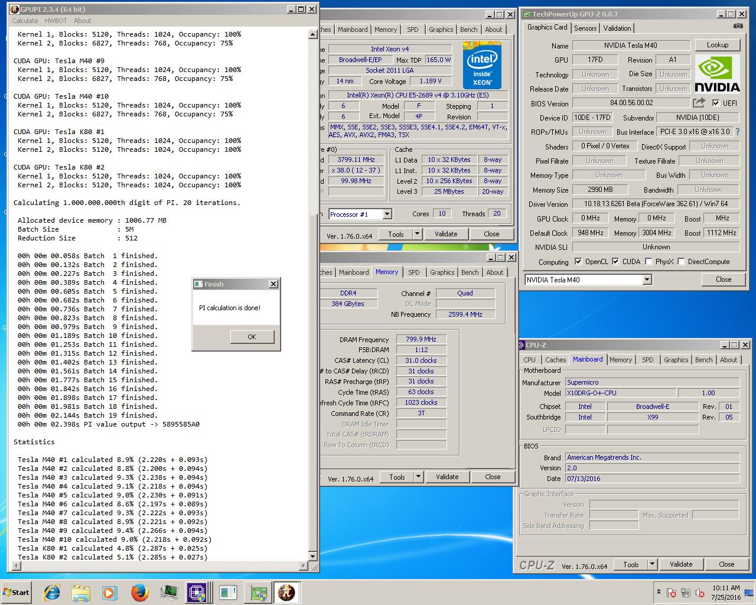Viewport: 756px width, 605px height.
Task: Click the DRAM Frequency value 799.9 MHz
Action: (x=421, y=339)
